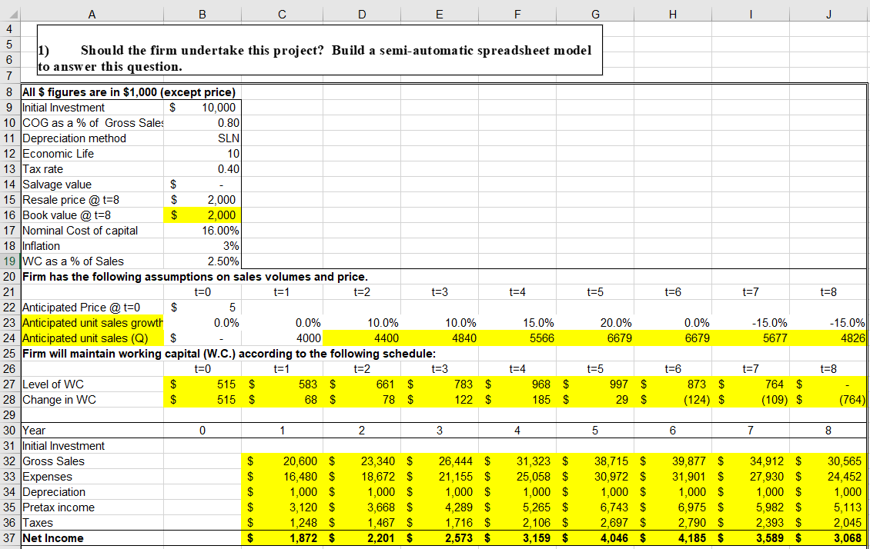Select the Anticipated Price @ t=0 value 5
The height and width of the screenshot is (549, 870).
(x=202, y=307)
